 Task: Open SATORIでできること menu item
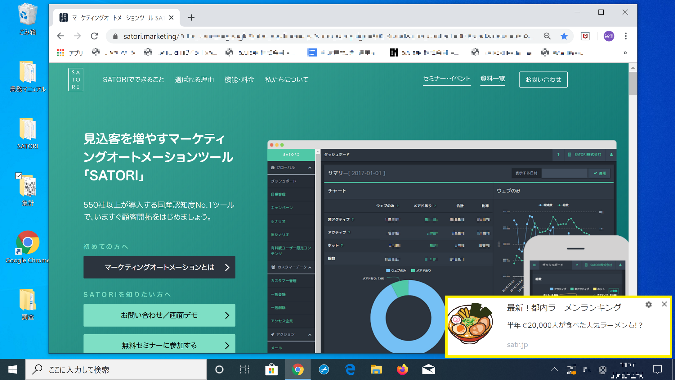click(133, 80)
